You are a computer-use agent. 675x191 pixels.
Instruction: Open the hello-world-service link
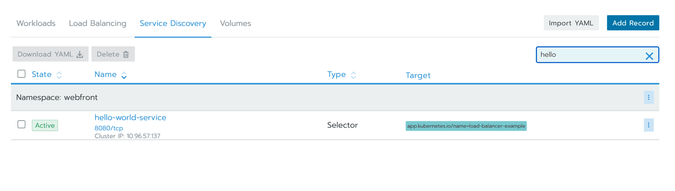(x=130, y=117)
